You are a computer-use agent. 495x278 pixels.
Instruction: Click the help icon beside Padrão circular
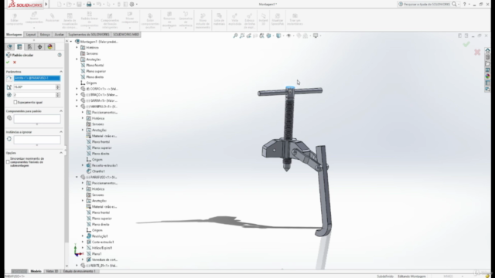tap(60, 55)
